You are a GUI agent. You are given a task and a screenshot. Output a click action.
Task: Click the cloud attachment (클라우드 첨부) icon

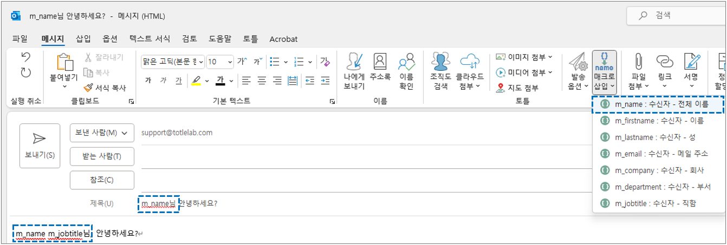click(x=470, y=72)
